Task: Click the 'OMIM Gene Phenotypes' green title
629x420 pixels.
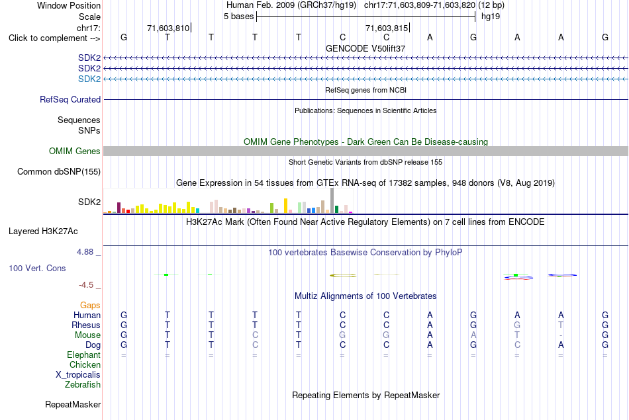Action: click(365, 142)
